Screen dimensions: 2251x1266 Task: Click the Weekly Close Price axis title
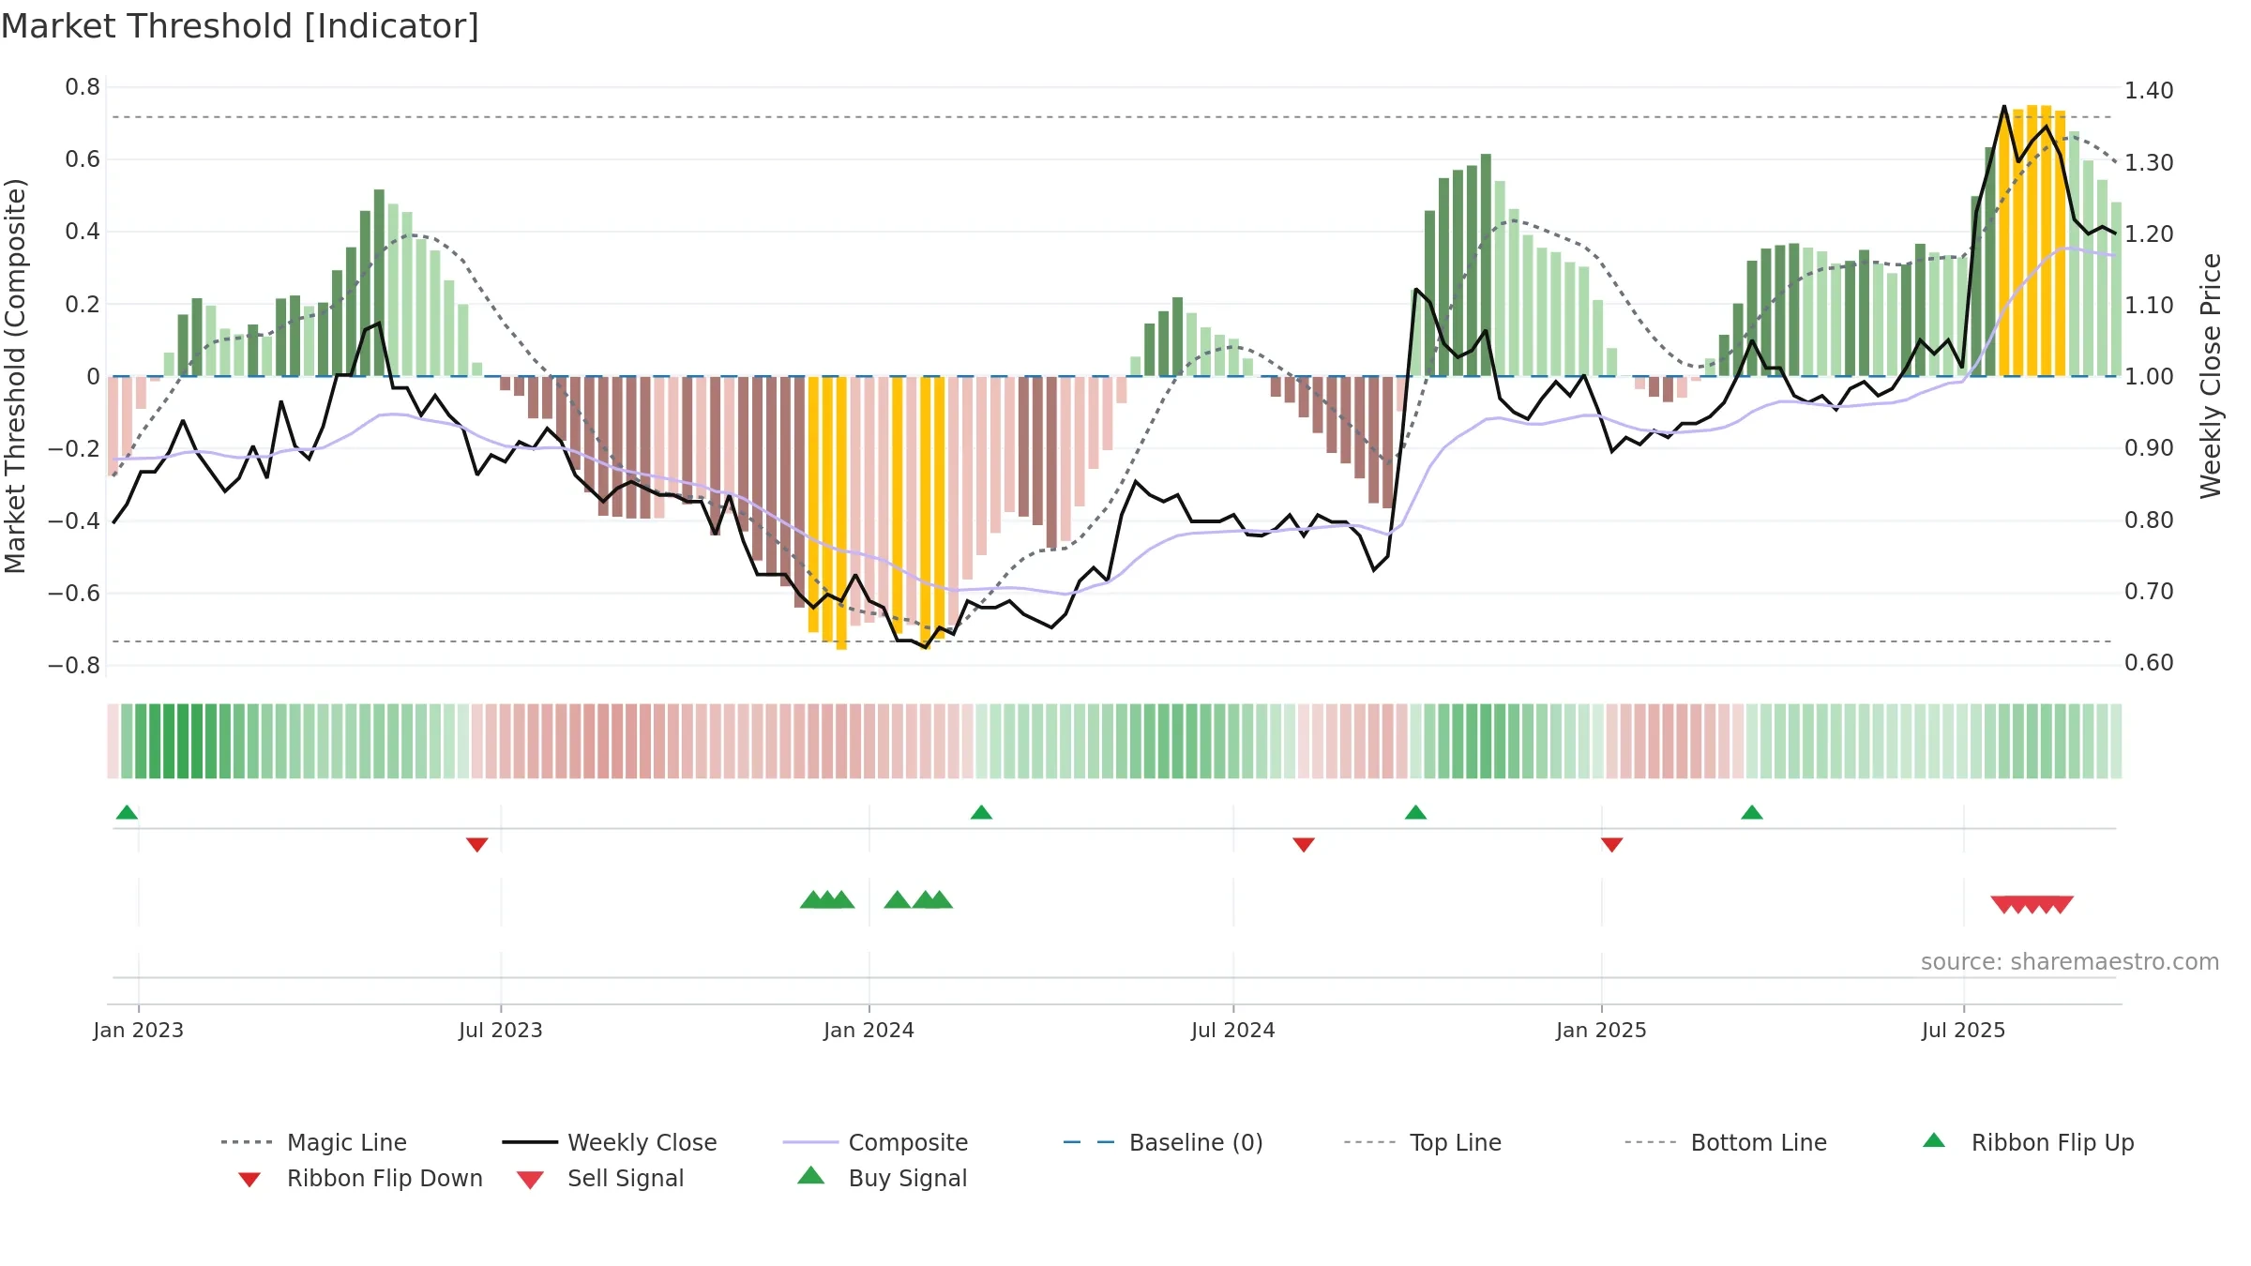pos(2211,376)
